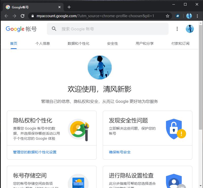Reload the current page
203x188 pixels.
pos(23,16)
